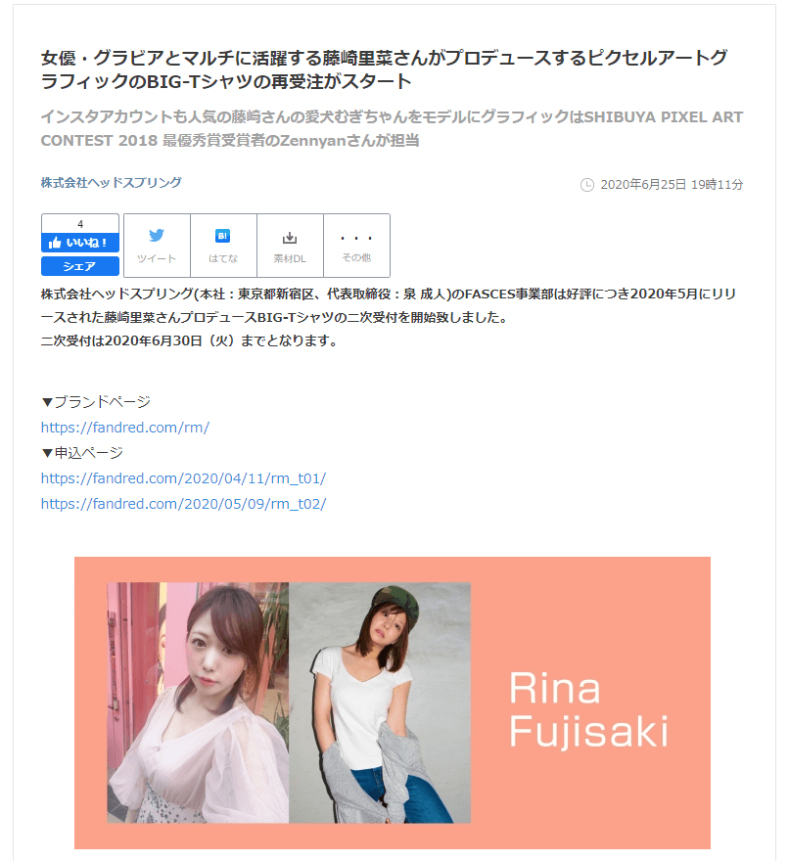Open the rm_t01 application page link

[x=183, y=478]
